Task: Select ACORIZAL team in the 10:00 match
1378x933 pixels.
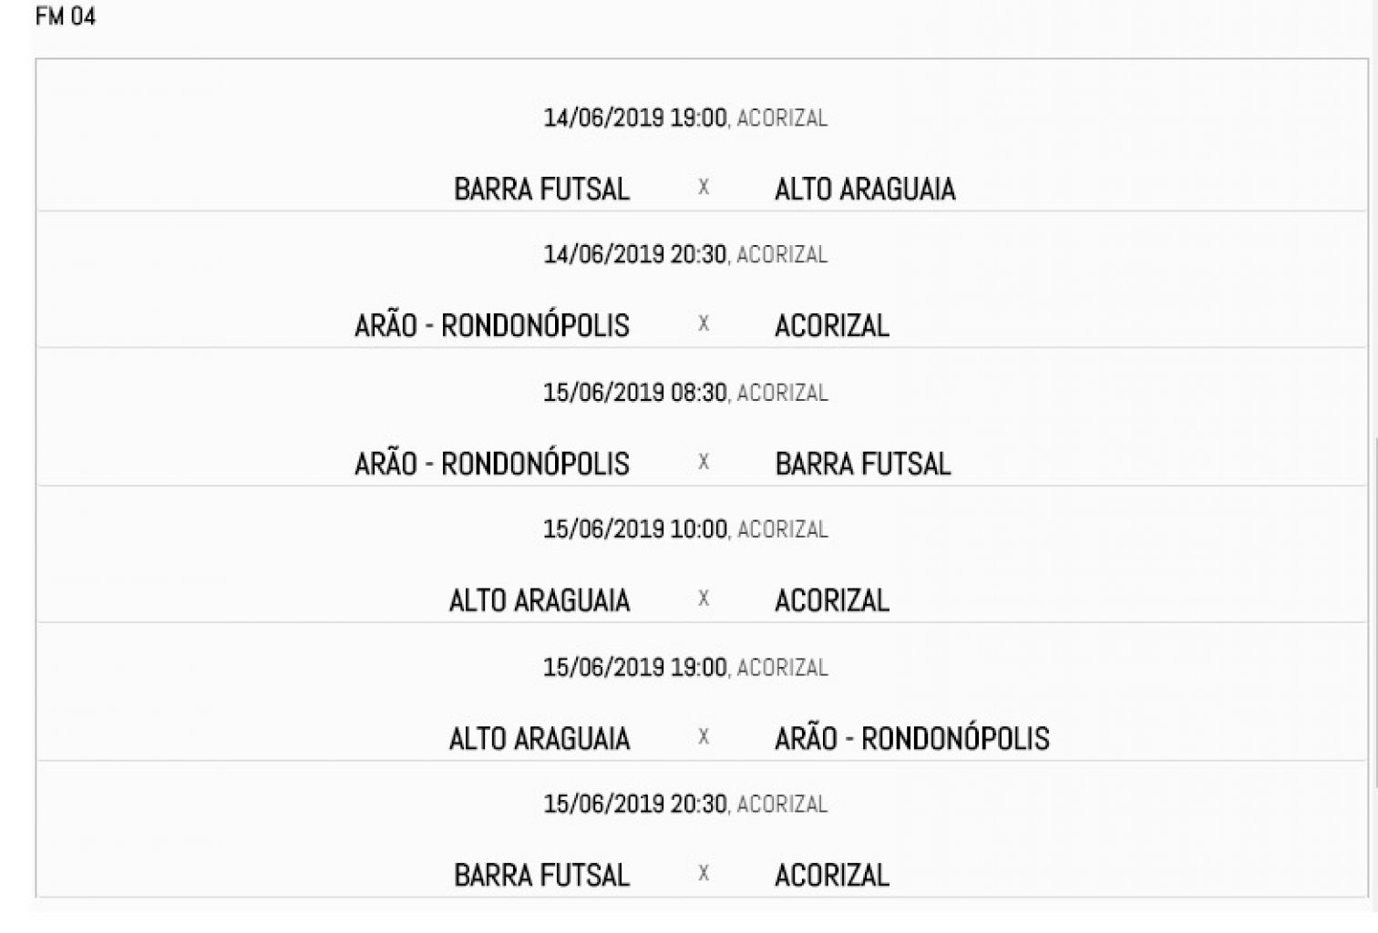Action: (x=832, y=600)
